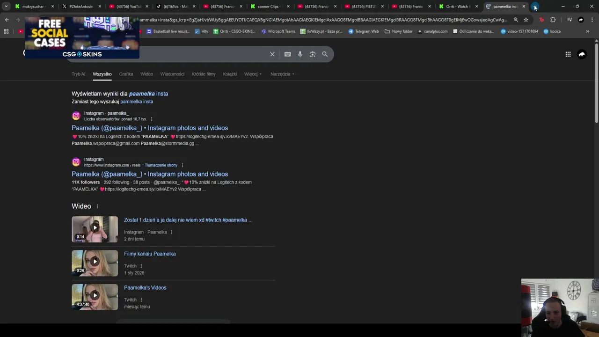Switch to the Książki tab
Image resolution: width=599 pixels, height=337 pixels.
pos(230,74)
